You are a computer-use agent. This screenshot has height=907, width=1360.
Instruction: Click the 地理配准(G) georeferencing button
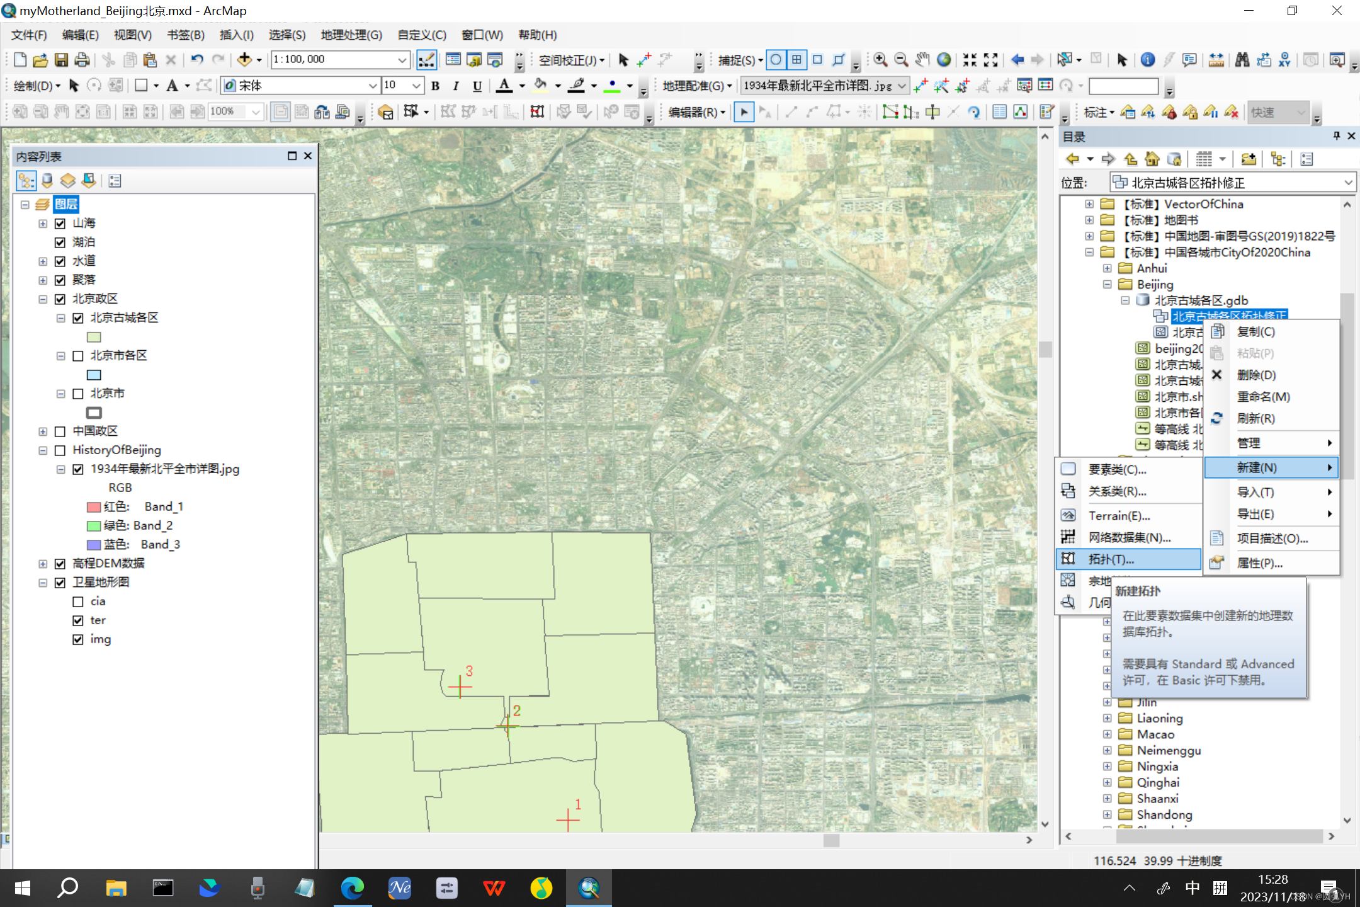[x=696, y=86]
